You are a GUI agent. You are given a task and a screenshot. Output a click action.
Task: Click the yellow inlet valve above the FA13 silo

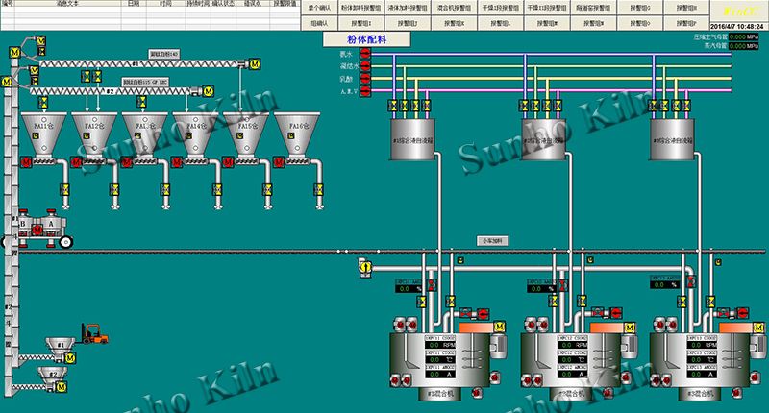coord(141,102)
